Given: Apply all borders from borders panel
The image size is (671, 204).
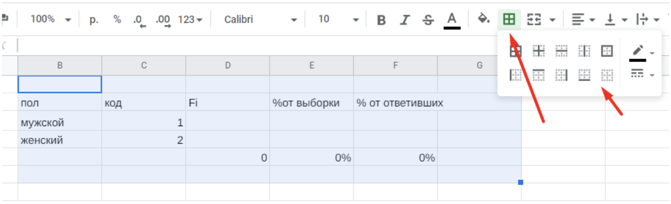Looking at the screenshot, I should pyautogui.click(x=515, y=51).
